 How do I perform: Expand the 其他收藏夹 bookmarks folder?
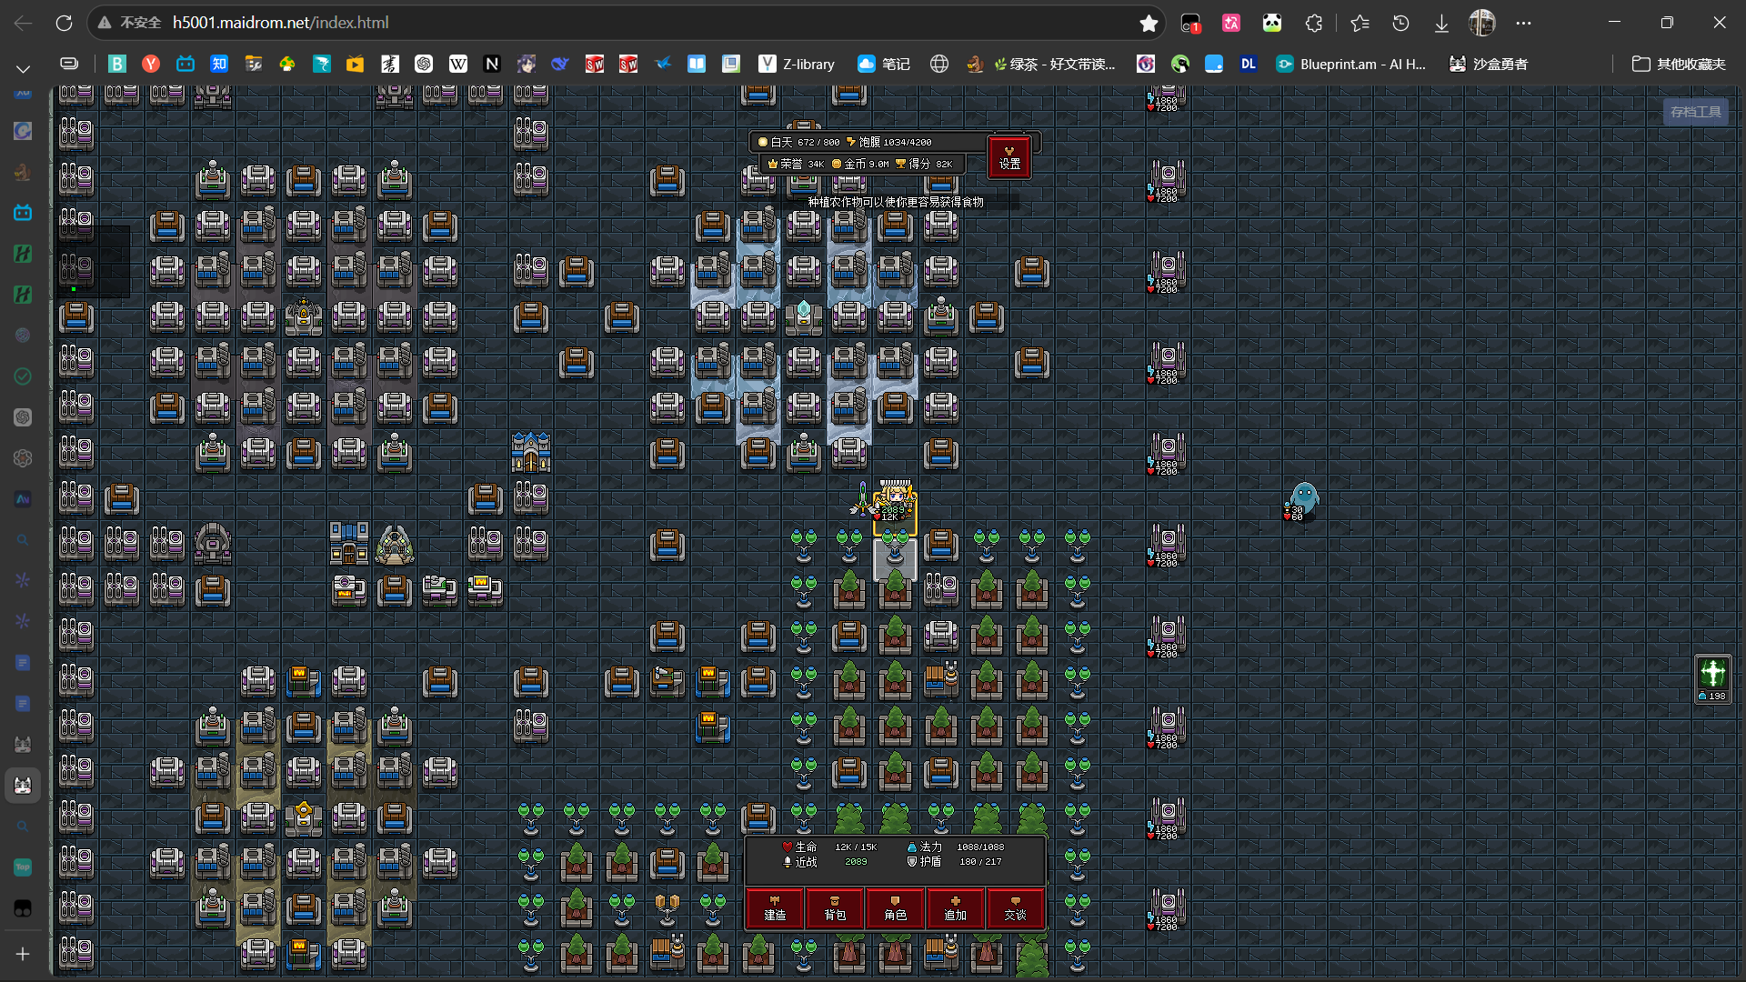click(1679, 64)
